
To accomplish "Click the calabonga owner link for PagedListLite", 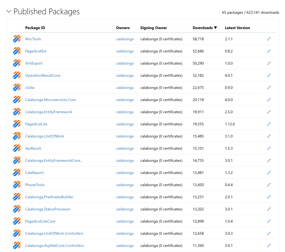I will tap(125, 124).
